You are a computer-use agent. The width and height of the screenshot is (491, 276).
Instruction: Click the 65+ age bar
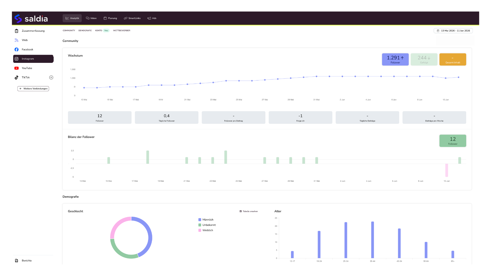(x=453, y=255)
